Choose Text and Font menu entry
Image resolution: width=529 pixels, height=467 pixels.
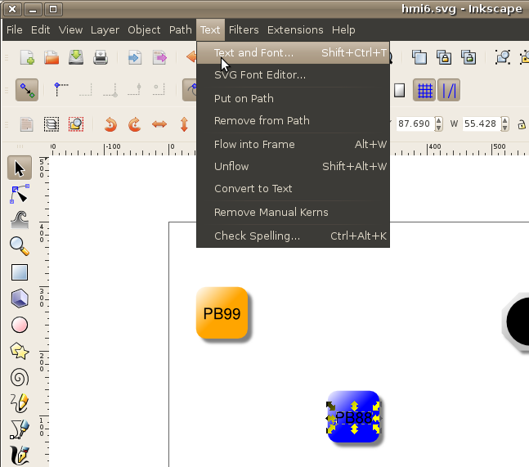pos(253,53)
